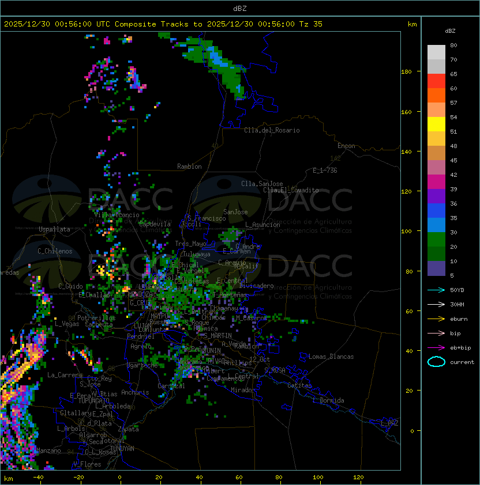Click the 'La_Carrera' map label
The height and width of the screenshot is (485, 480).
coord(65,375)
